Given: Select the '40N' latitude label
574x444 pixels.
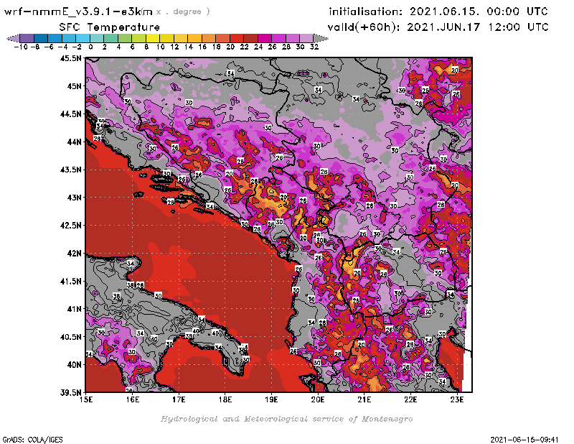Looking at the screenshot, I should pyautogui.click(x=74, y=365).
